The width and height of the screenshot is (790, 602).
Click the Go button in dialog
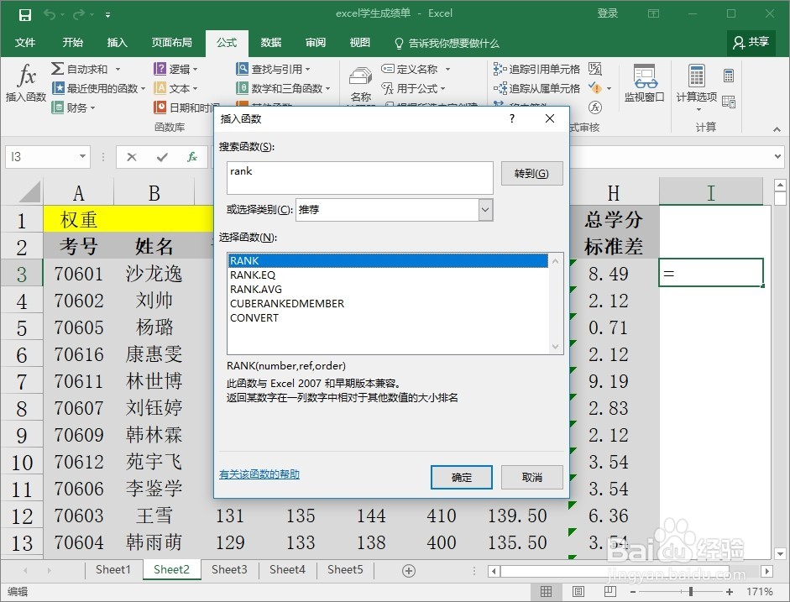[x=531, y=173]
